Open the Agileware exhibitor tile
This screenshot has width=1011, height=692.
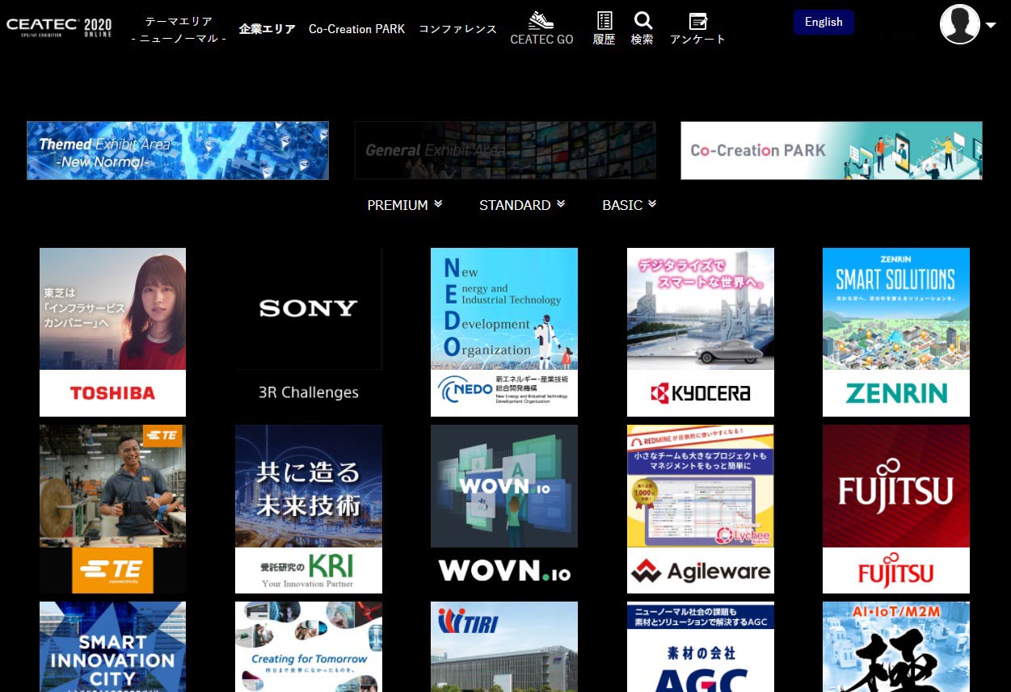click(x=701, y=509)
